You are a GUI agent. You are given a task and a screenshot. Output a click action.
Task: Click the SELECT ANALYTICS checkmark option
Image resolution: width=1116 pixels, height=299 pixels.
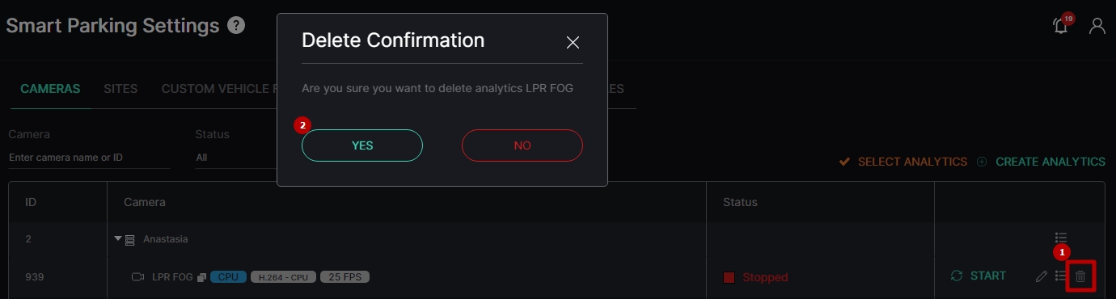pyautogui.click(x=903, y=162)
